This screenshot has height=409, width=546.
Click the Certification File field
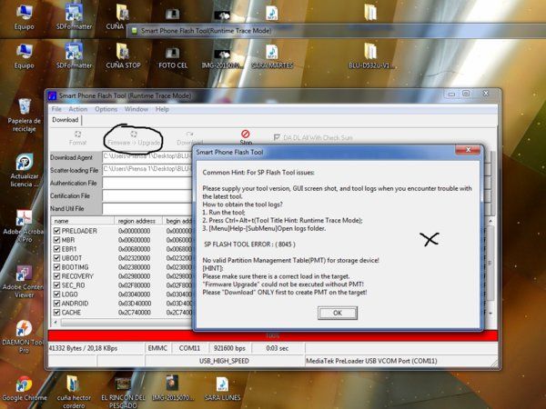(147, 195)
